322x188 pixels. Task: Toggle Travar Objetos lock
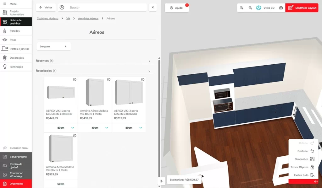coord(303,167)
